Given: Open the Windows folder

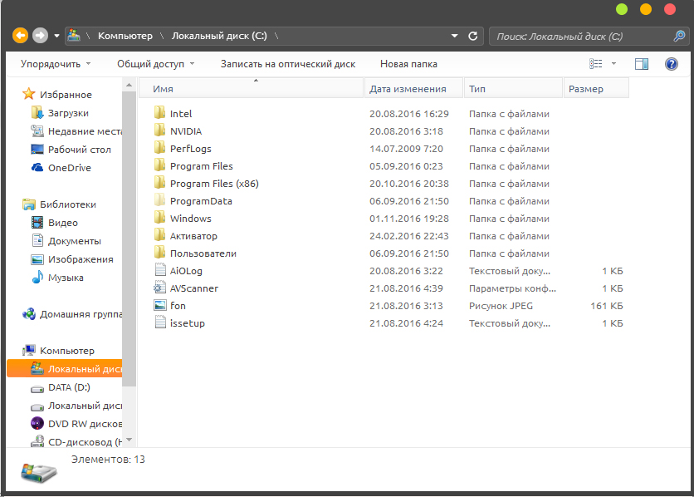Looking at the screenshot, I should coord(190,219).
